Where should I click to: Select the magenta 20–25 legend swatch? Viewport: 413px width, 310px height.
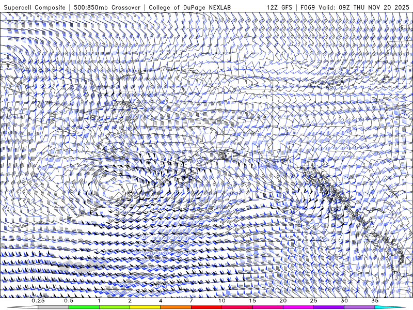pyautogui.click(x=298, y=307)
